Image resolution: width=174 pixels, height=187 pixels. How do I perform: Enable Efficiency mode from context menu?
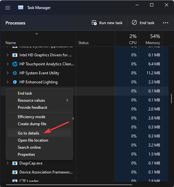click(x=39, y=117)
